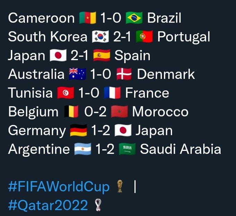Click the Cameroon flag emoji
The width and height of the screenshot is (236, 216).
coord(88,18)
